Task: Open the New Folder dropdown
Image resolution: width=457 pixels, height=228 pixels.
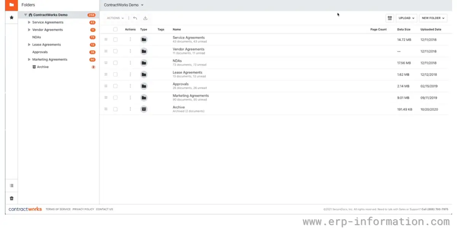Action: click(433, 18)
